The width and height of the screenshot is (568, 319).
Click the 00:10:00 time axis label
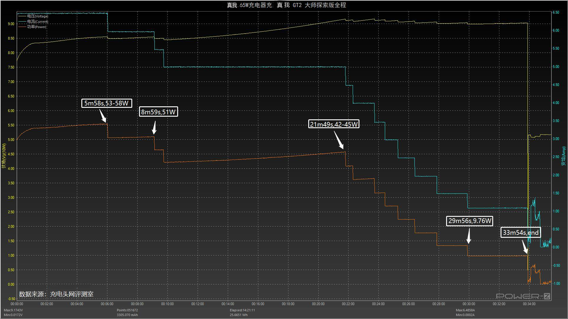[x=167, y=304]
